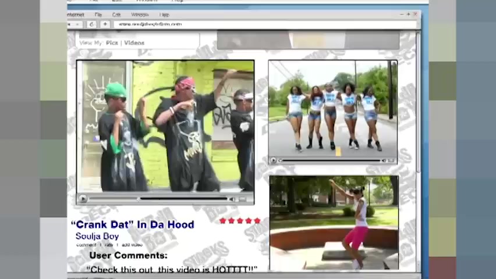Mute the street video's volume icon
This screenshot has height=279, width=496.
384,160
